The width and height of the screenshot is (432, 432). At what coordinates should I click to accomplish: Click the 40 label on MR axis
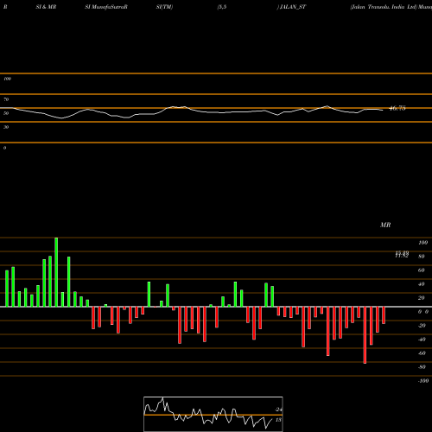[422, 284]
